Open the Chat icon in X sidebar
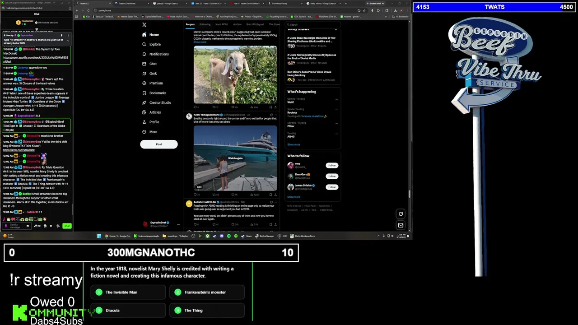 144,64
